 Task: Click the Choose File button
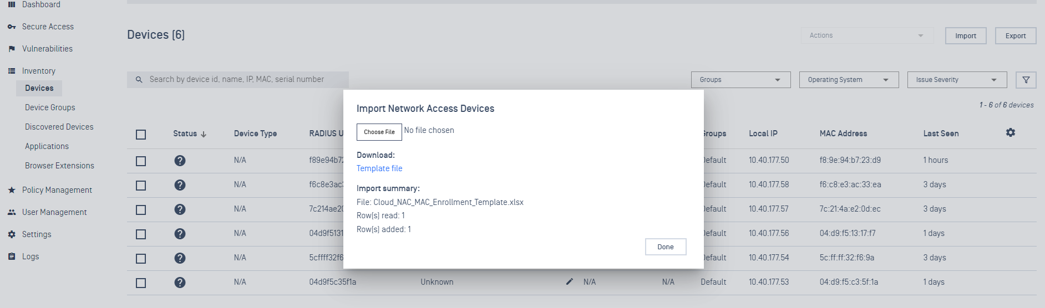pos(379,132)
